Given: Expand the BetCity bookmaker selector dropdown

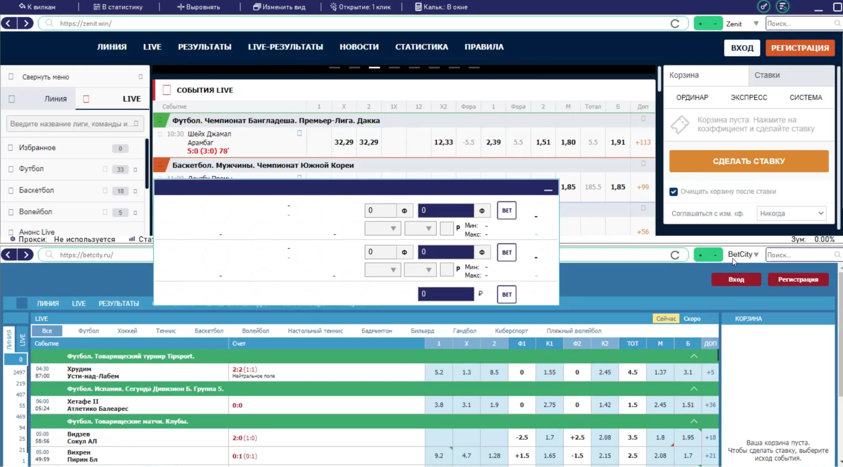Looking at the screenshot, I should 743,255.
